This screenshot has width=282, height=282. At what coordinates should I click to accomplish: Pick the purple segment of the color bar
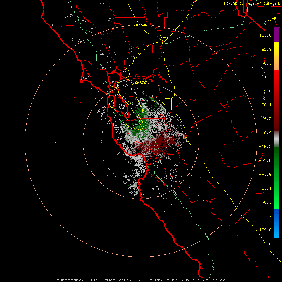[277, 35]
